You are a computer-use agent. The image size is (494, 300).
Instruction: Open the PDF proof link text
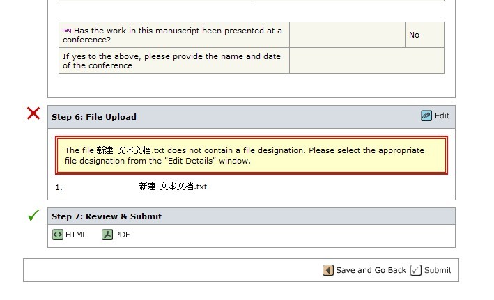(122, 235)
